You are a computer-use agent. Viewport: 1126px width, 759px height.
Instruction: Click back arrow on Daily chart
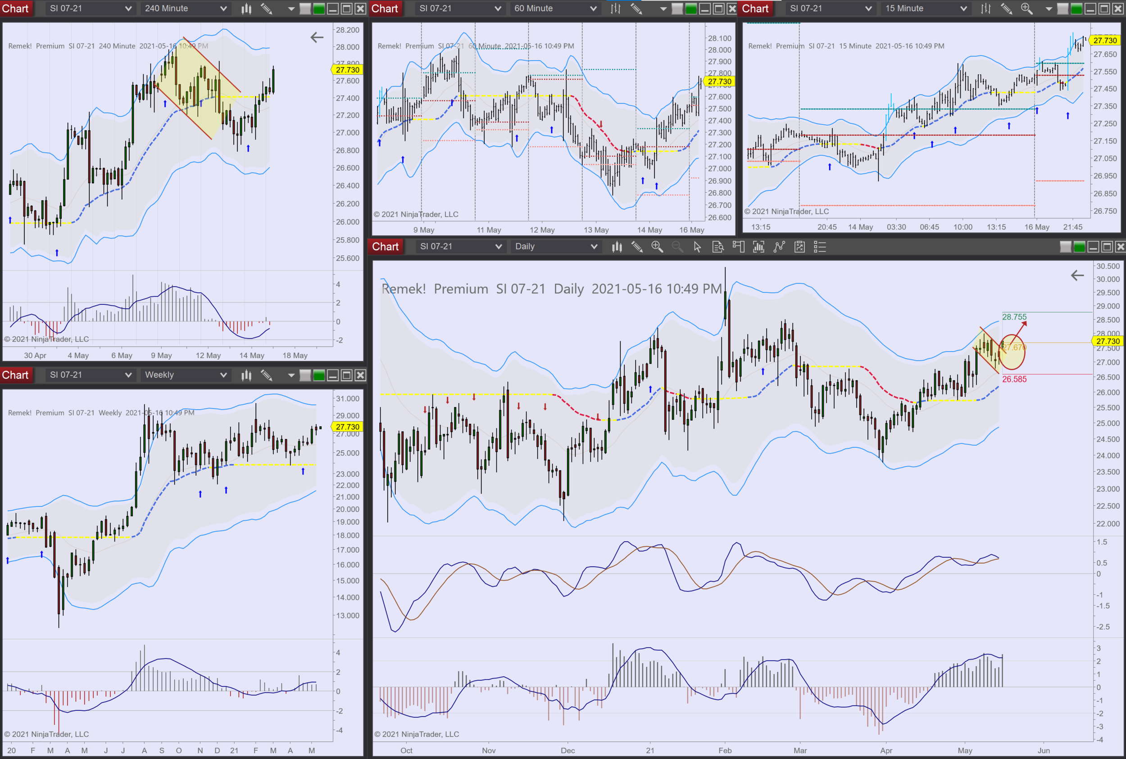point(1077,276)
